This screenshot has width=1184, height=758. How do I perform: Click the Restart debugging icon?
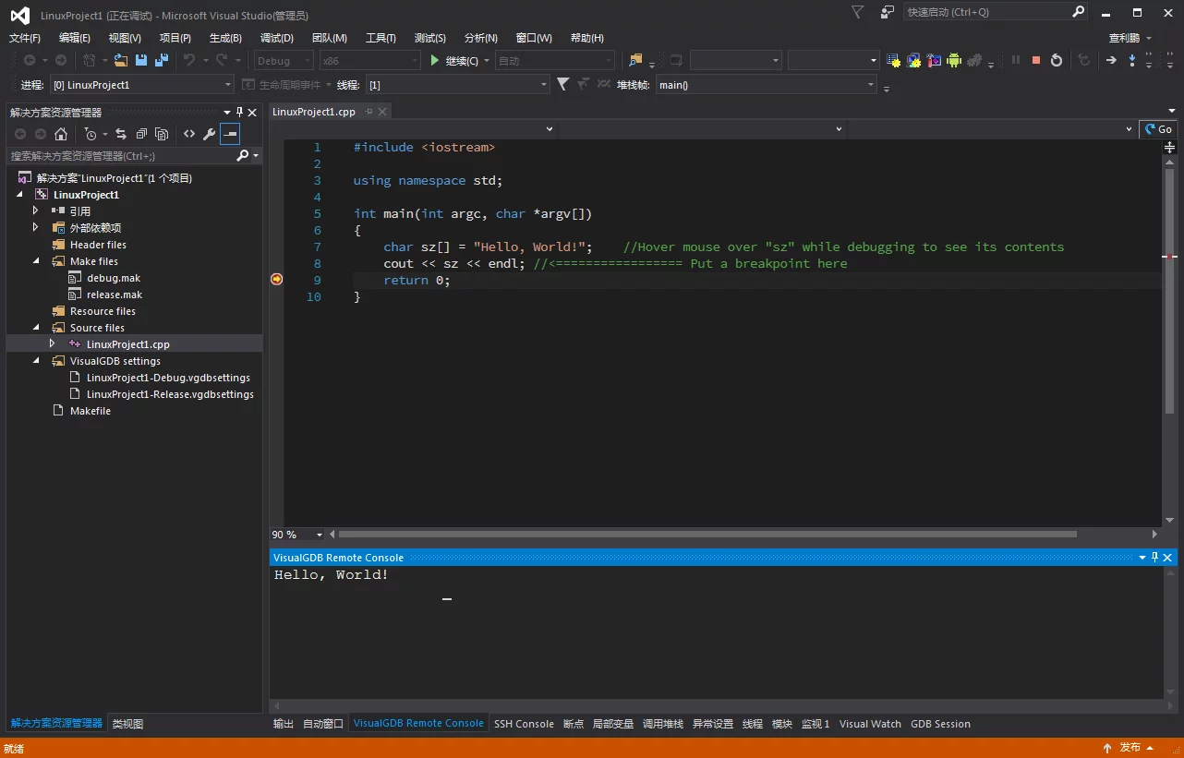(x=1057, y=60)
